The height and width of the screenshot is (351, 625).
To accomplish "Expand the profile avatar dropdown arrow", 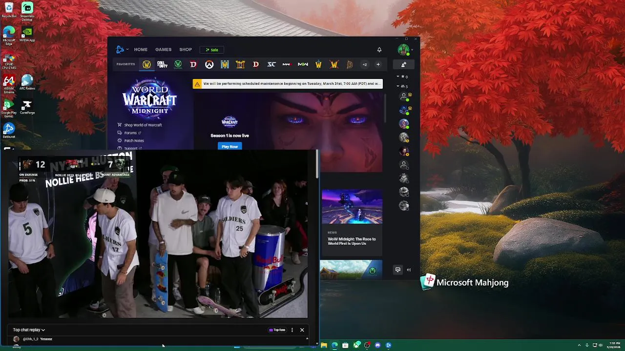I will [x=412, y=50].
